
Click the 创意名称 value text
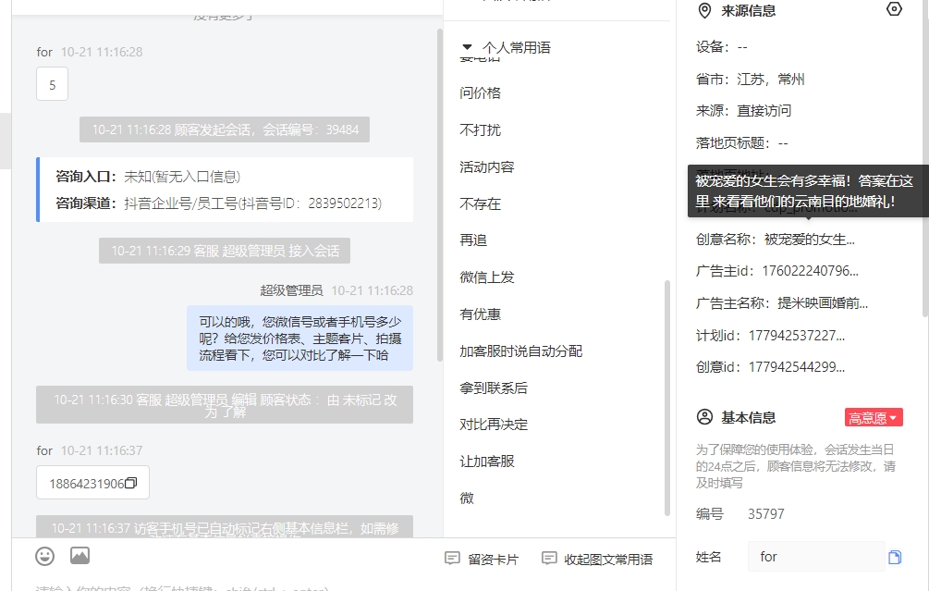point(810,240)
